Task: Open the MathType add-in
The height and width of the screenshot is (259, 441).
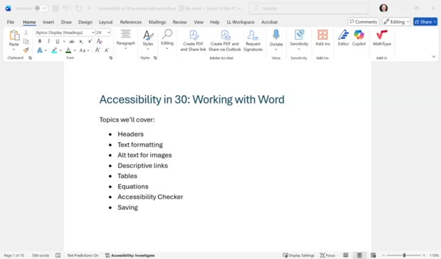Action: click(381, 38)
